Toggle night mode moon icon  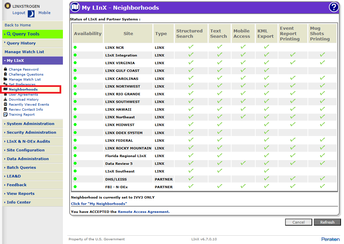pos(31,13)
